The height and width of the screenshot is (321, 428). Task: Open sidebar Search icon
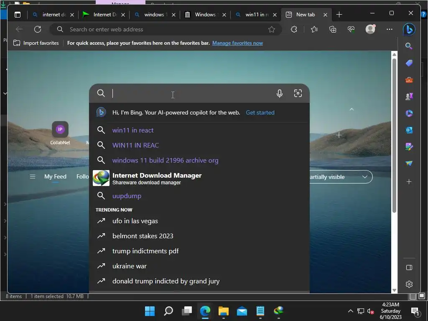tap(409, 46)
